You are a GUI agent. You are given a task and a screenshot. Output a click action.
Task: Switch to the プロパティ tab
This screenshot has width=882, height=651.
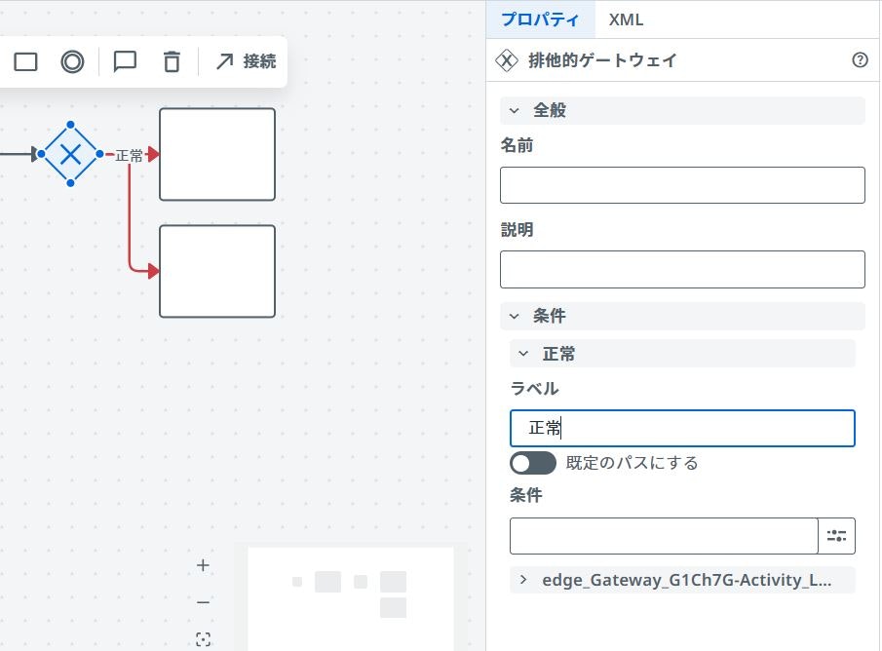pos(541,19)
